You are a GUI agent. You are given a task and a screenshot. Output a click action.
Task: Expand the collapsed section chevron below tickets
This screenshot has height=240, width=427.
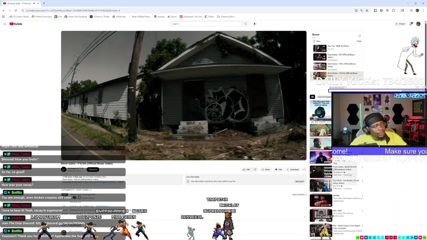pyautogui.click(x=305, y=217)
